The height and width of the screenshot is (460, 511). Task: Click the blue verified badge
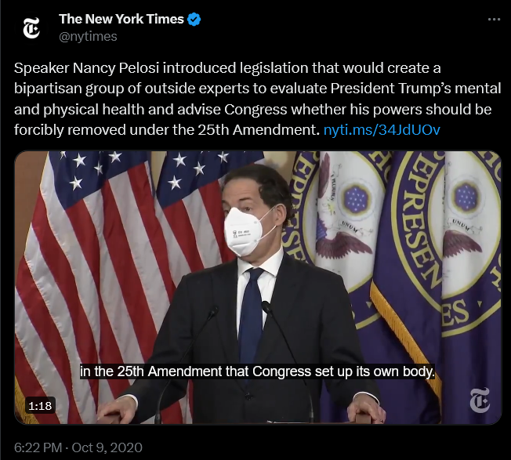[x=194, y=20]
